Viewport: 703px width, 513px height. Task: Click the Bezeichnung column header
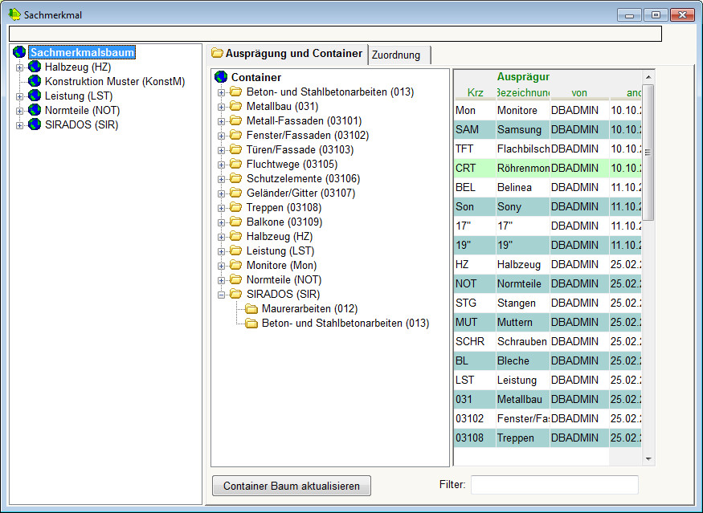[x=523, y=93]
